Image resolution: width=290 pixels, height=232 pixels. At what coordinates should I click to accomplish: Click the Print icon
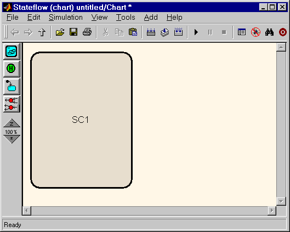click(87, 32)
